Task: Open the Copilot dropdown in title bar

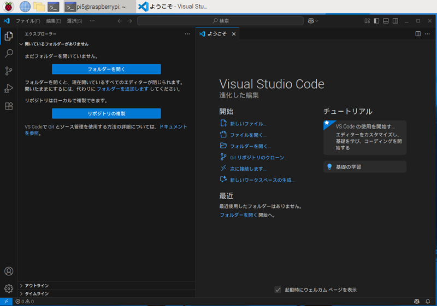Action: [312, 21]
